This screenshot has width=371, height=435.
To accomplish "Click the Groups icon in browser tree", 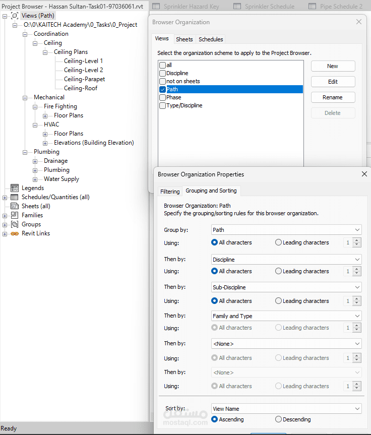I will pyautogui.click(x=15, y=224).
